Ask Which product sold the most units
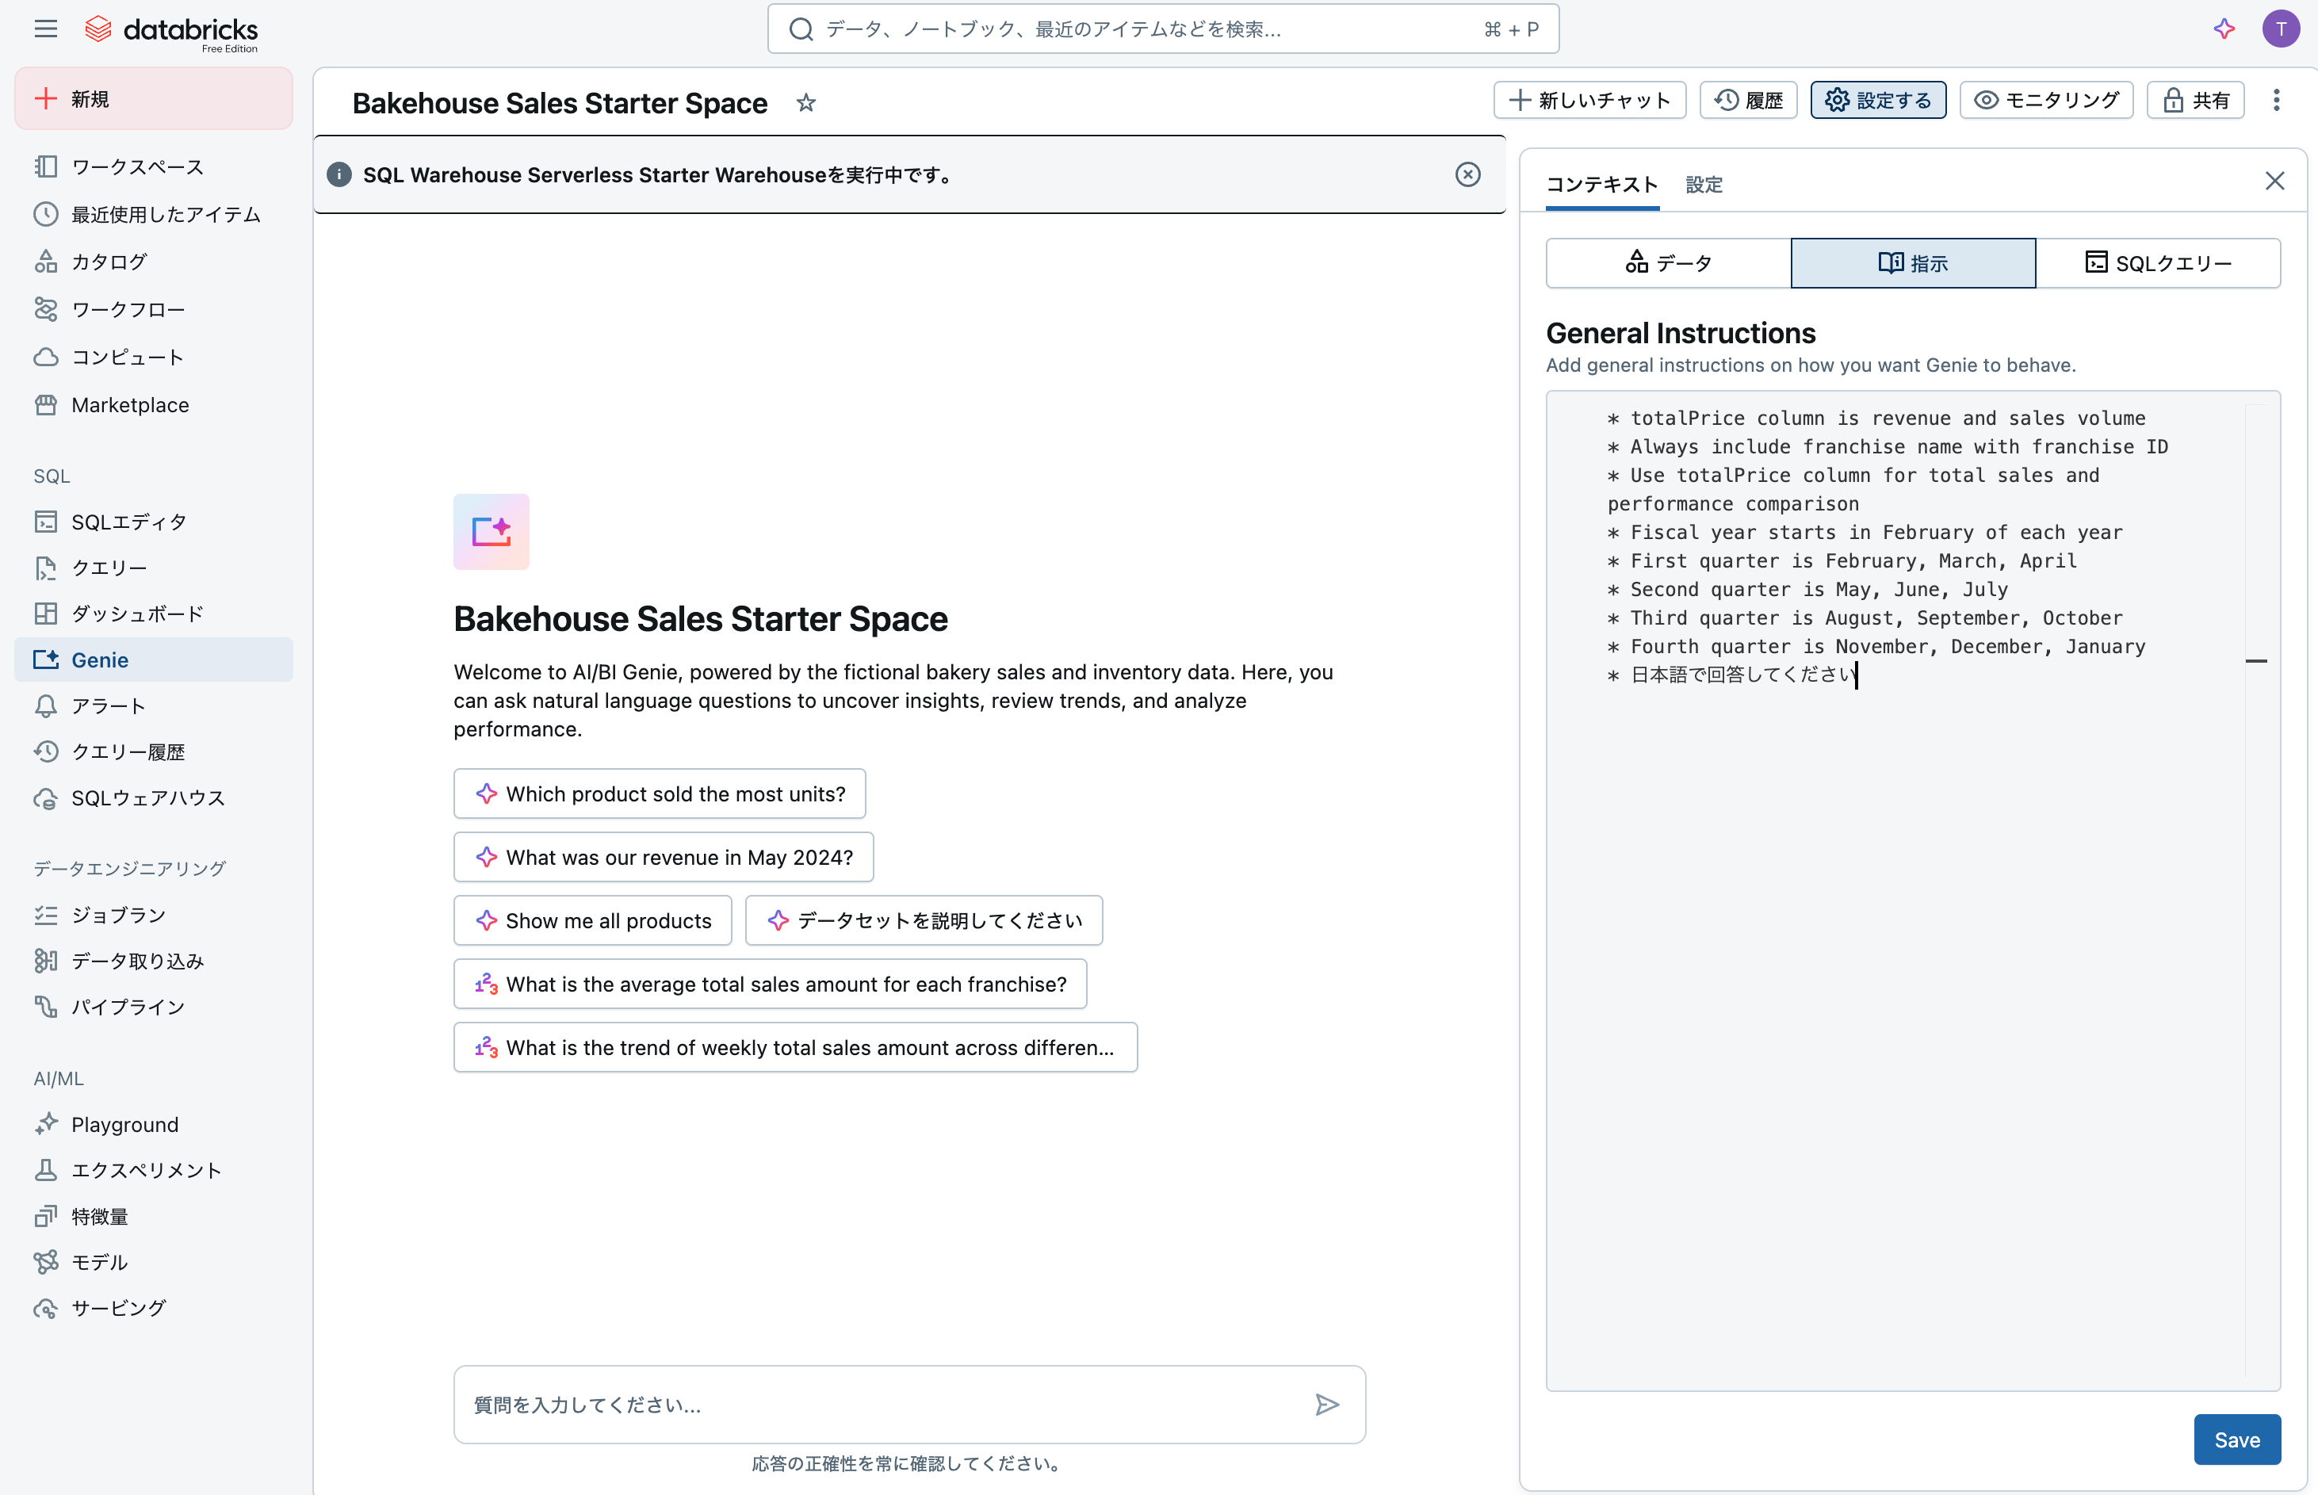This screenshot has width=2318, height=1495. pos(659,794)
